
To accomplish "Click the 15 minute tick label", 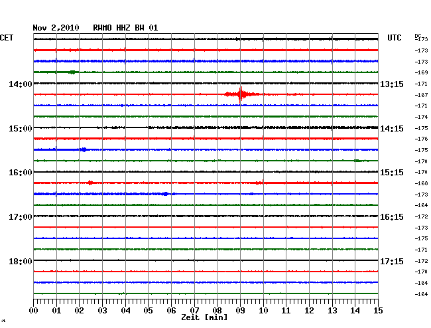I will pyautogui.click(x=378, y=311).
